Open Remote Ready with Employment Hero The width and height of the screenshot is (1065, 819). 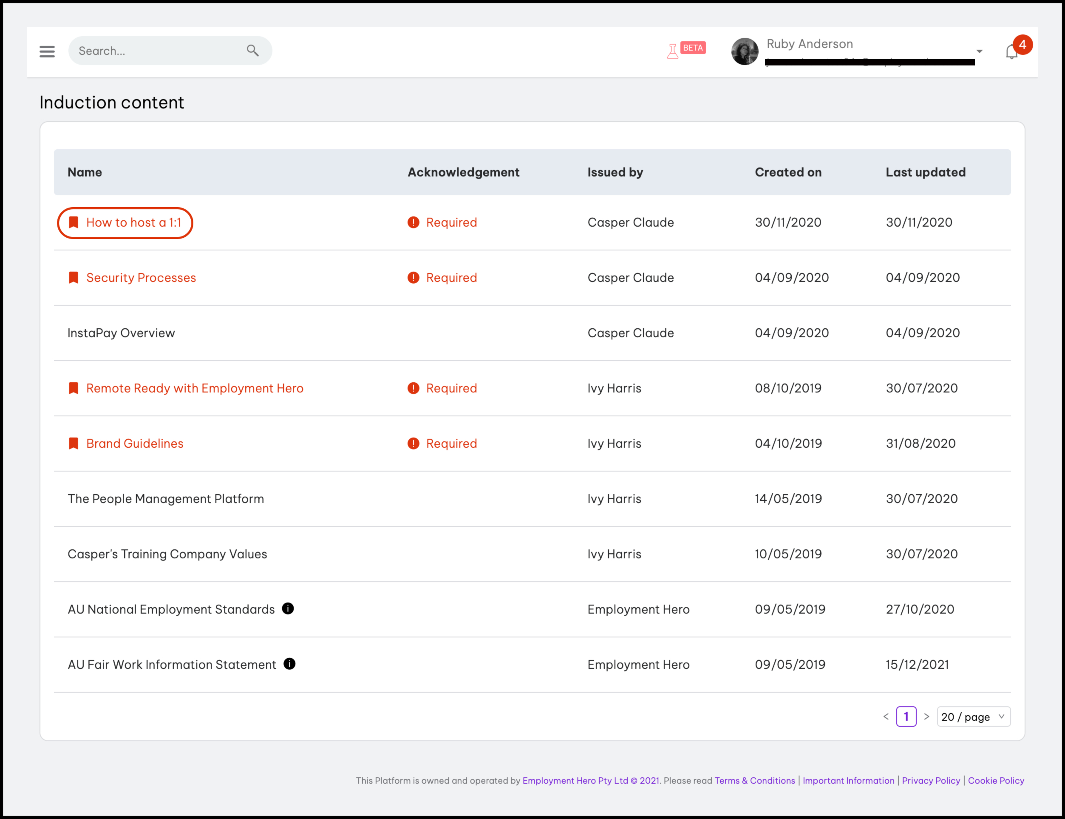click(x=194, y=388)
